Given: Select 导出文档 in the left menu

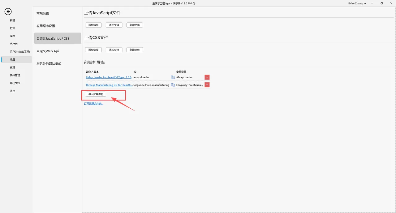Looking at the screenshot, I should tap(15, 83).
